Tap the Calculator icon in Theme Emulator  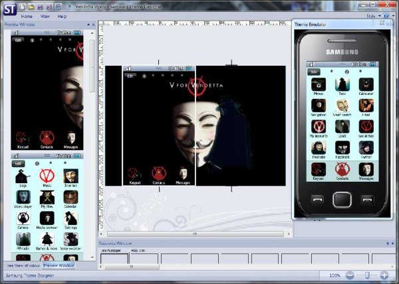pyautogui.click(x=366, y=86)
